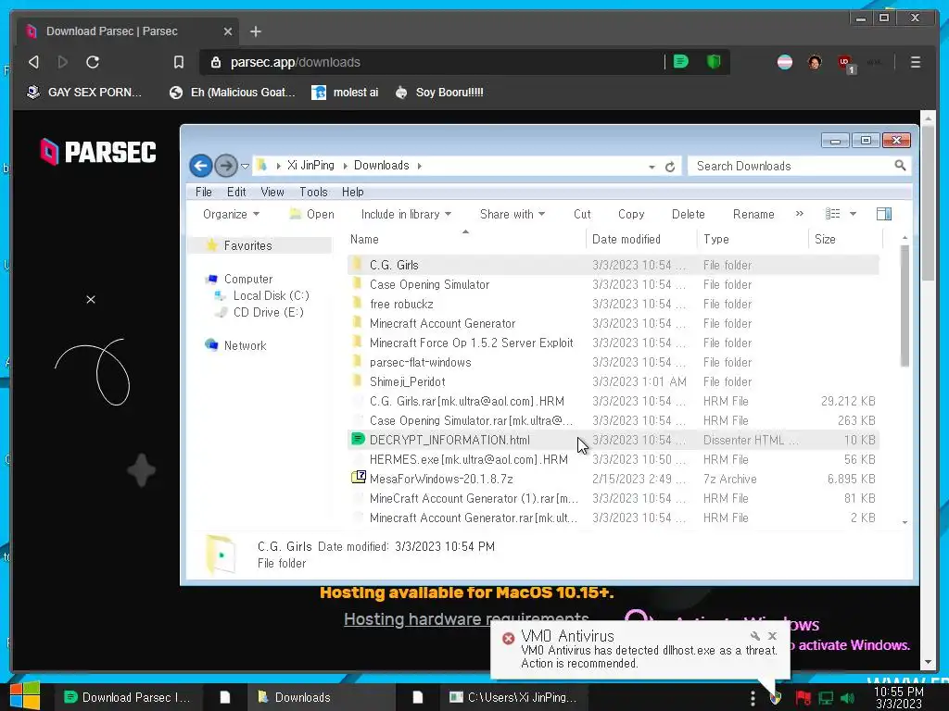Screen dimensions: 949x711
Task: Open the File menu
Action: [203, 192]
